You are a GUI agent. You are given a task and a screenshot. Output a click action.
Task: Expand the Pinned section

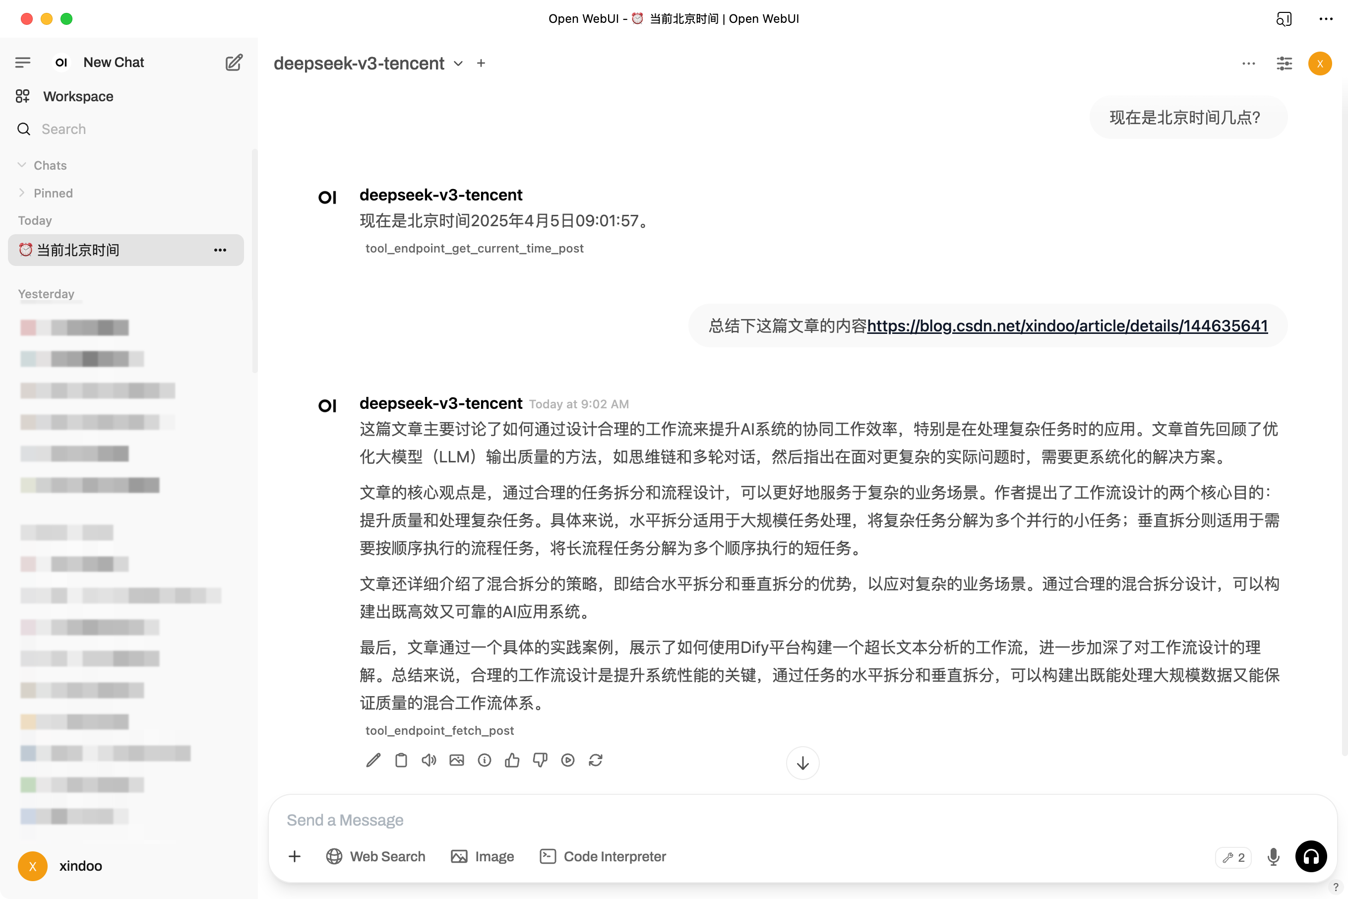click(x=22, y=193)
